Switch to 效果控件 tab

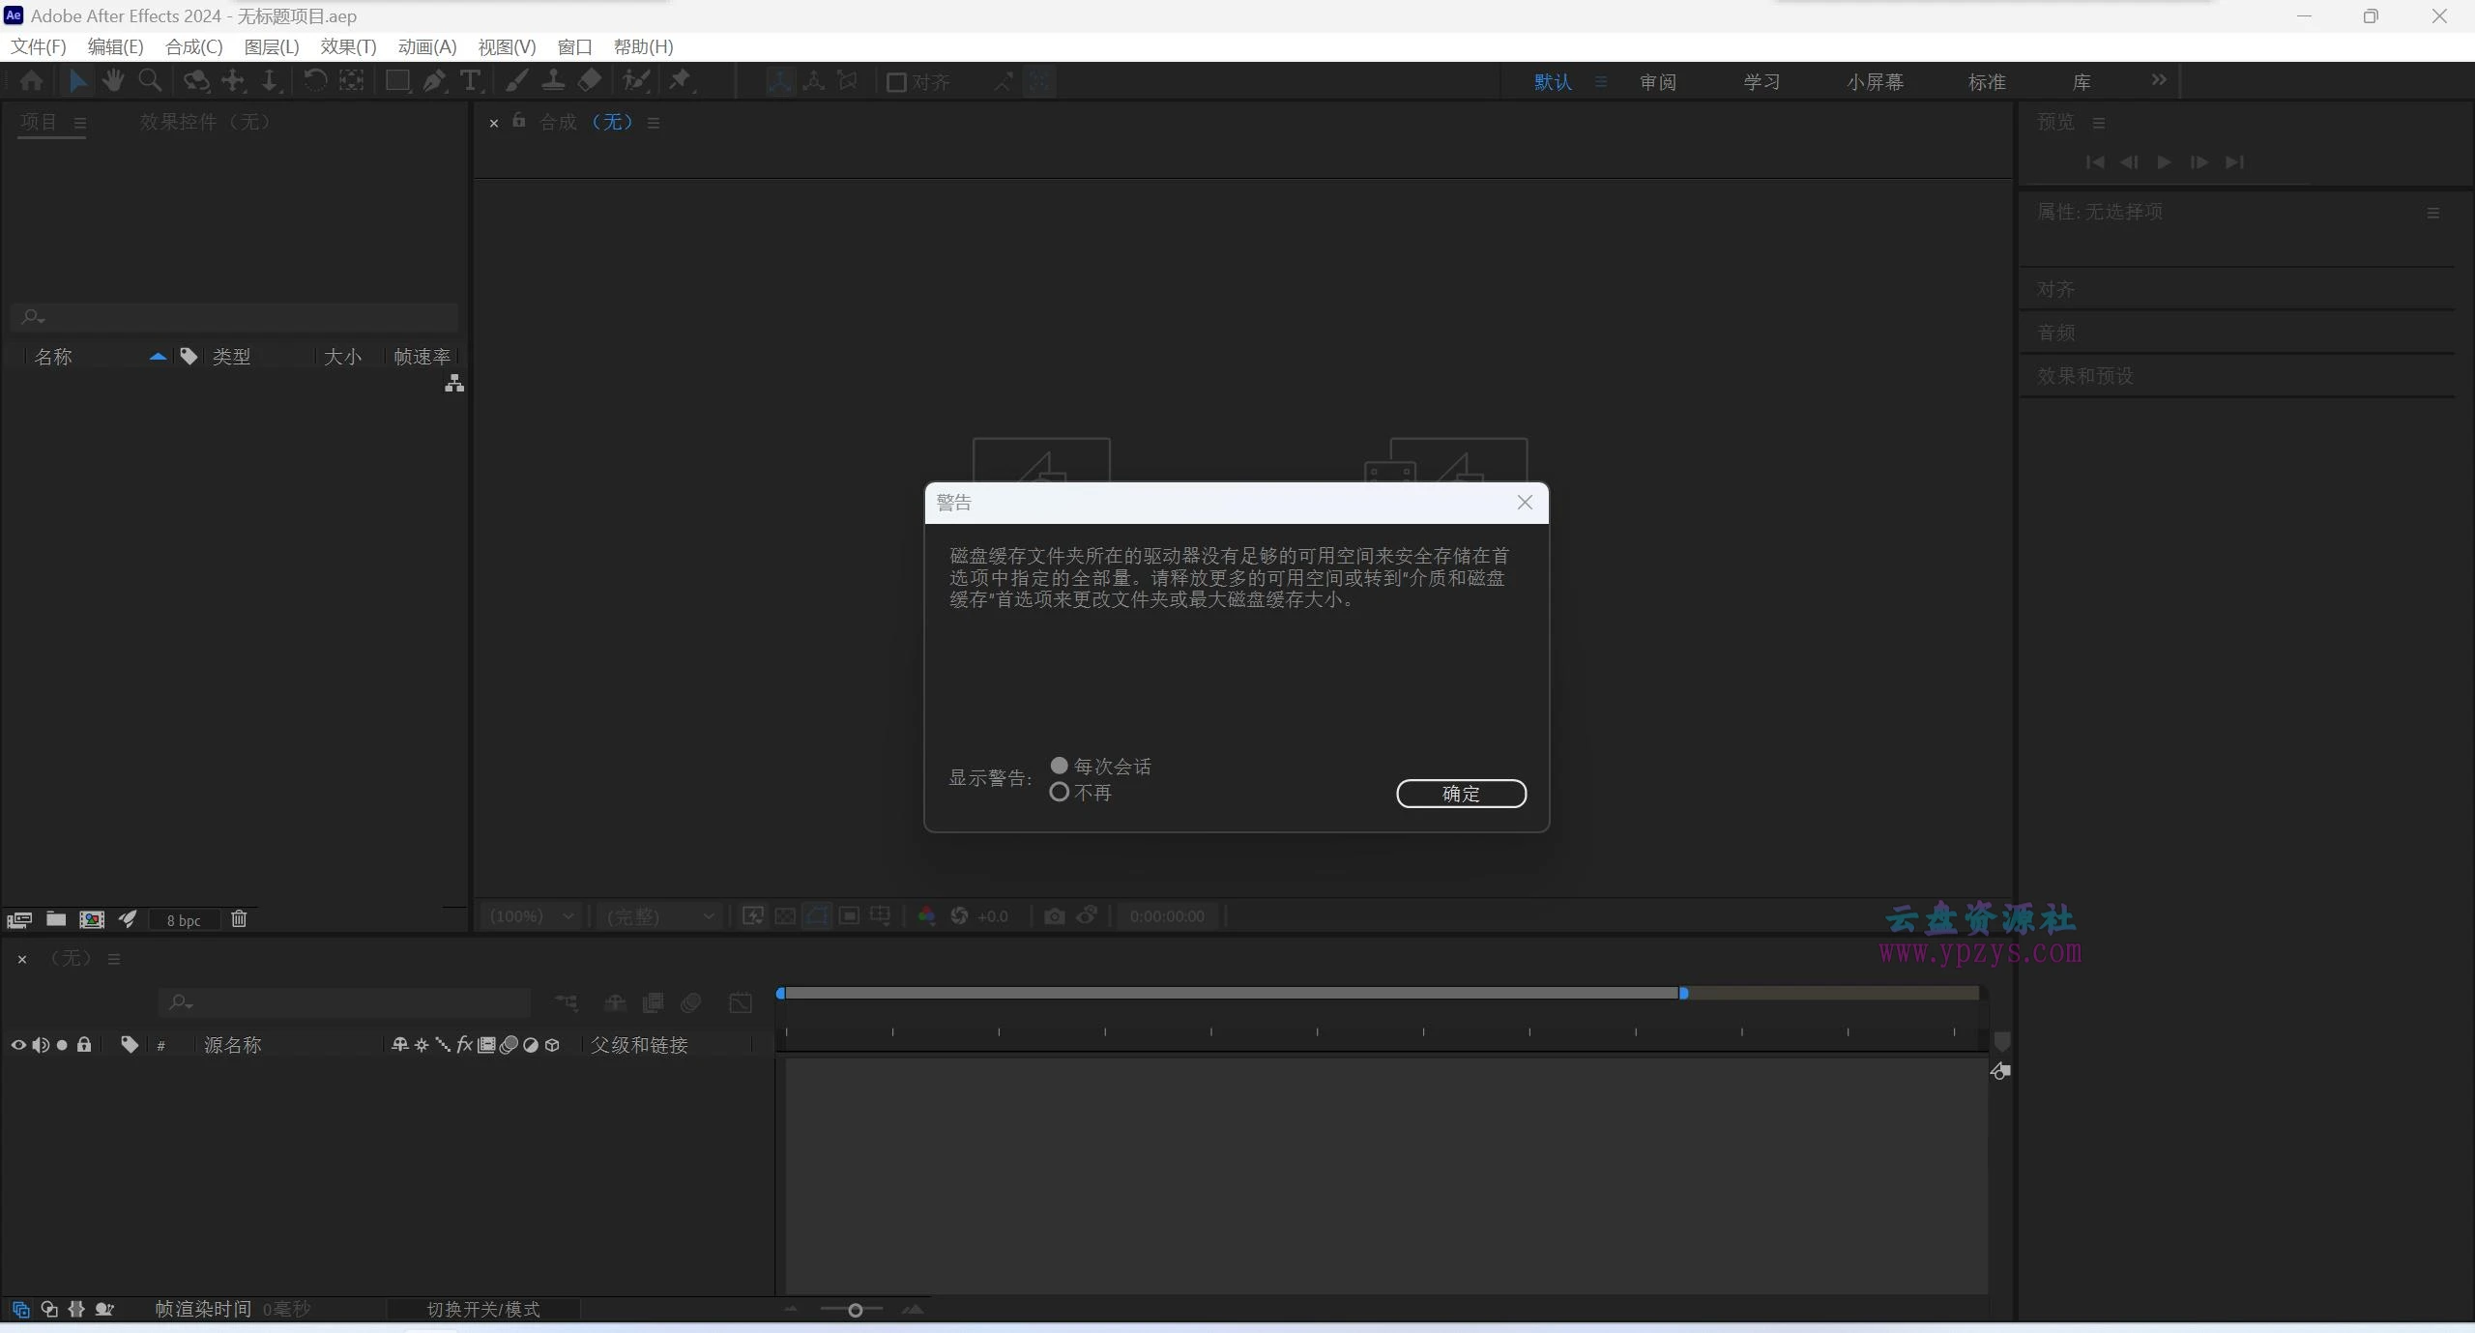coord(205,122)
